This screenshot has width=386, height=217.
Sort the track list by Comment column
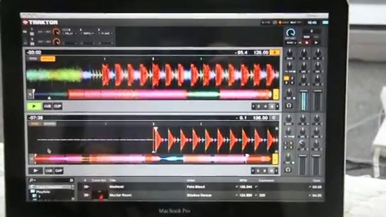tap(266, 180)
